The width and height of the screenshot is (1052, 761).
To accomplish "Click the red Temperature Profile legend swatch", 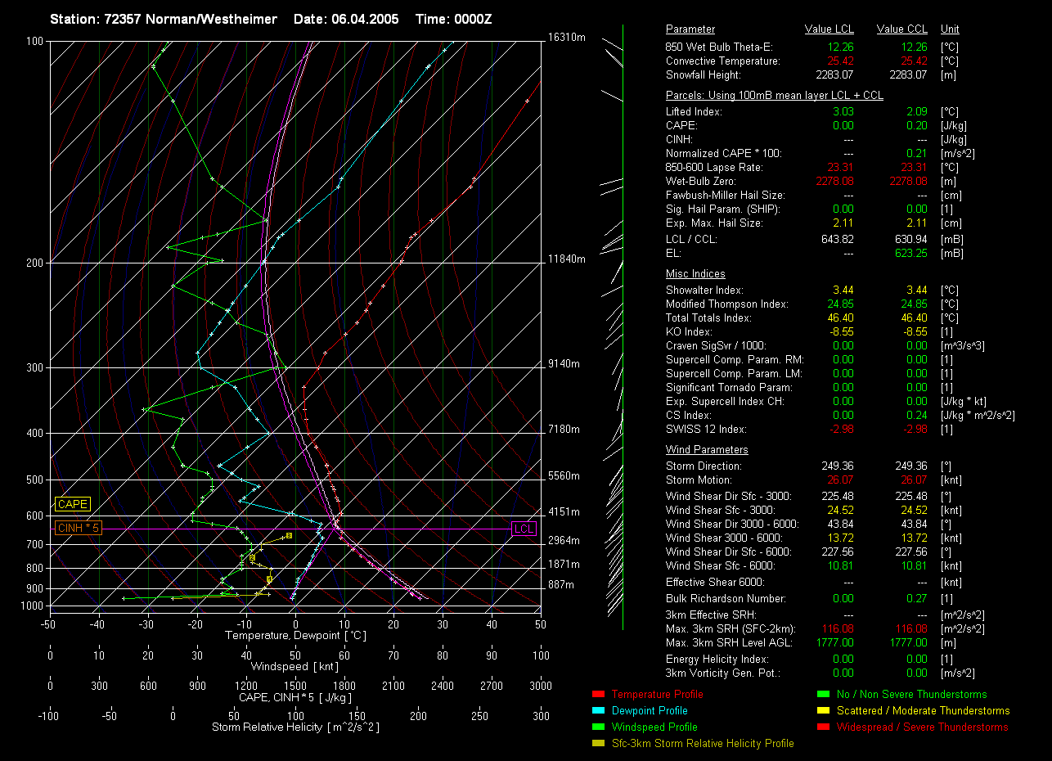I will [596, 695].
